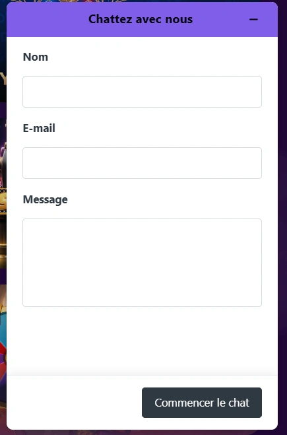Click the "Nom" field label
The image size is (287, 435).
point(36,57)
